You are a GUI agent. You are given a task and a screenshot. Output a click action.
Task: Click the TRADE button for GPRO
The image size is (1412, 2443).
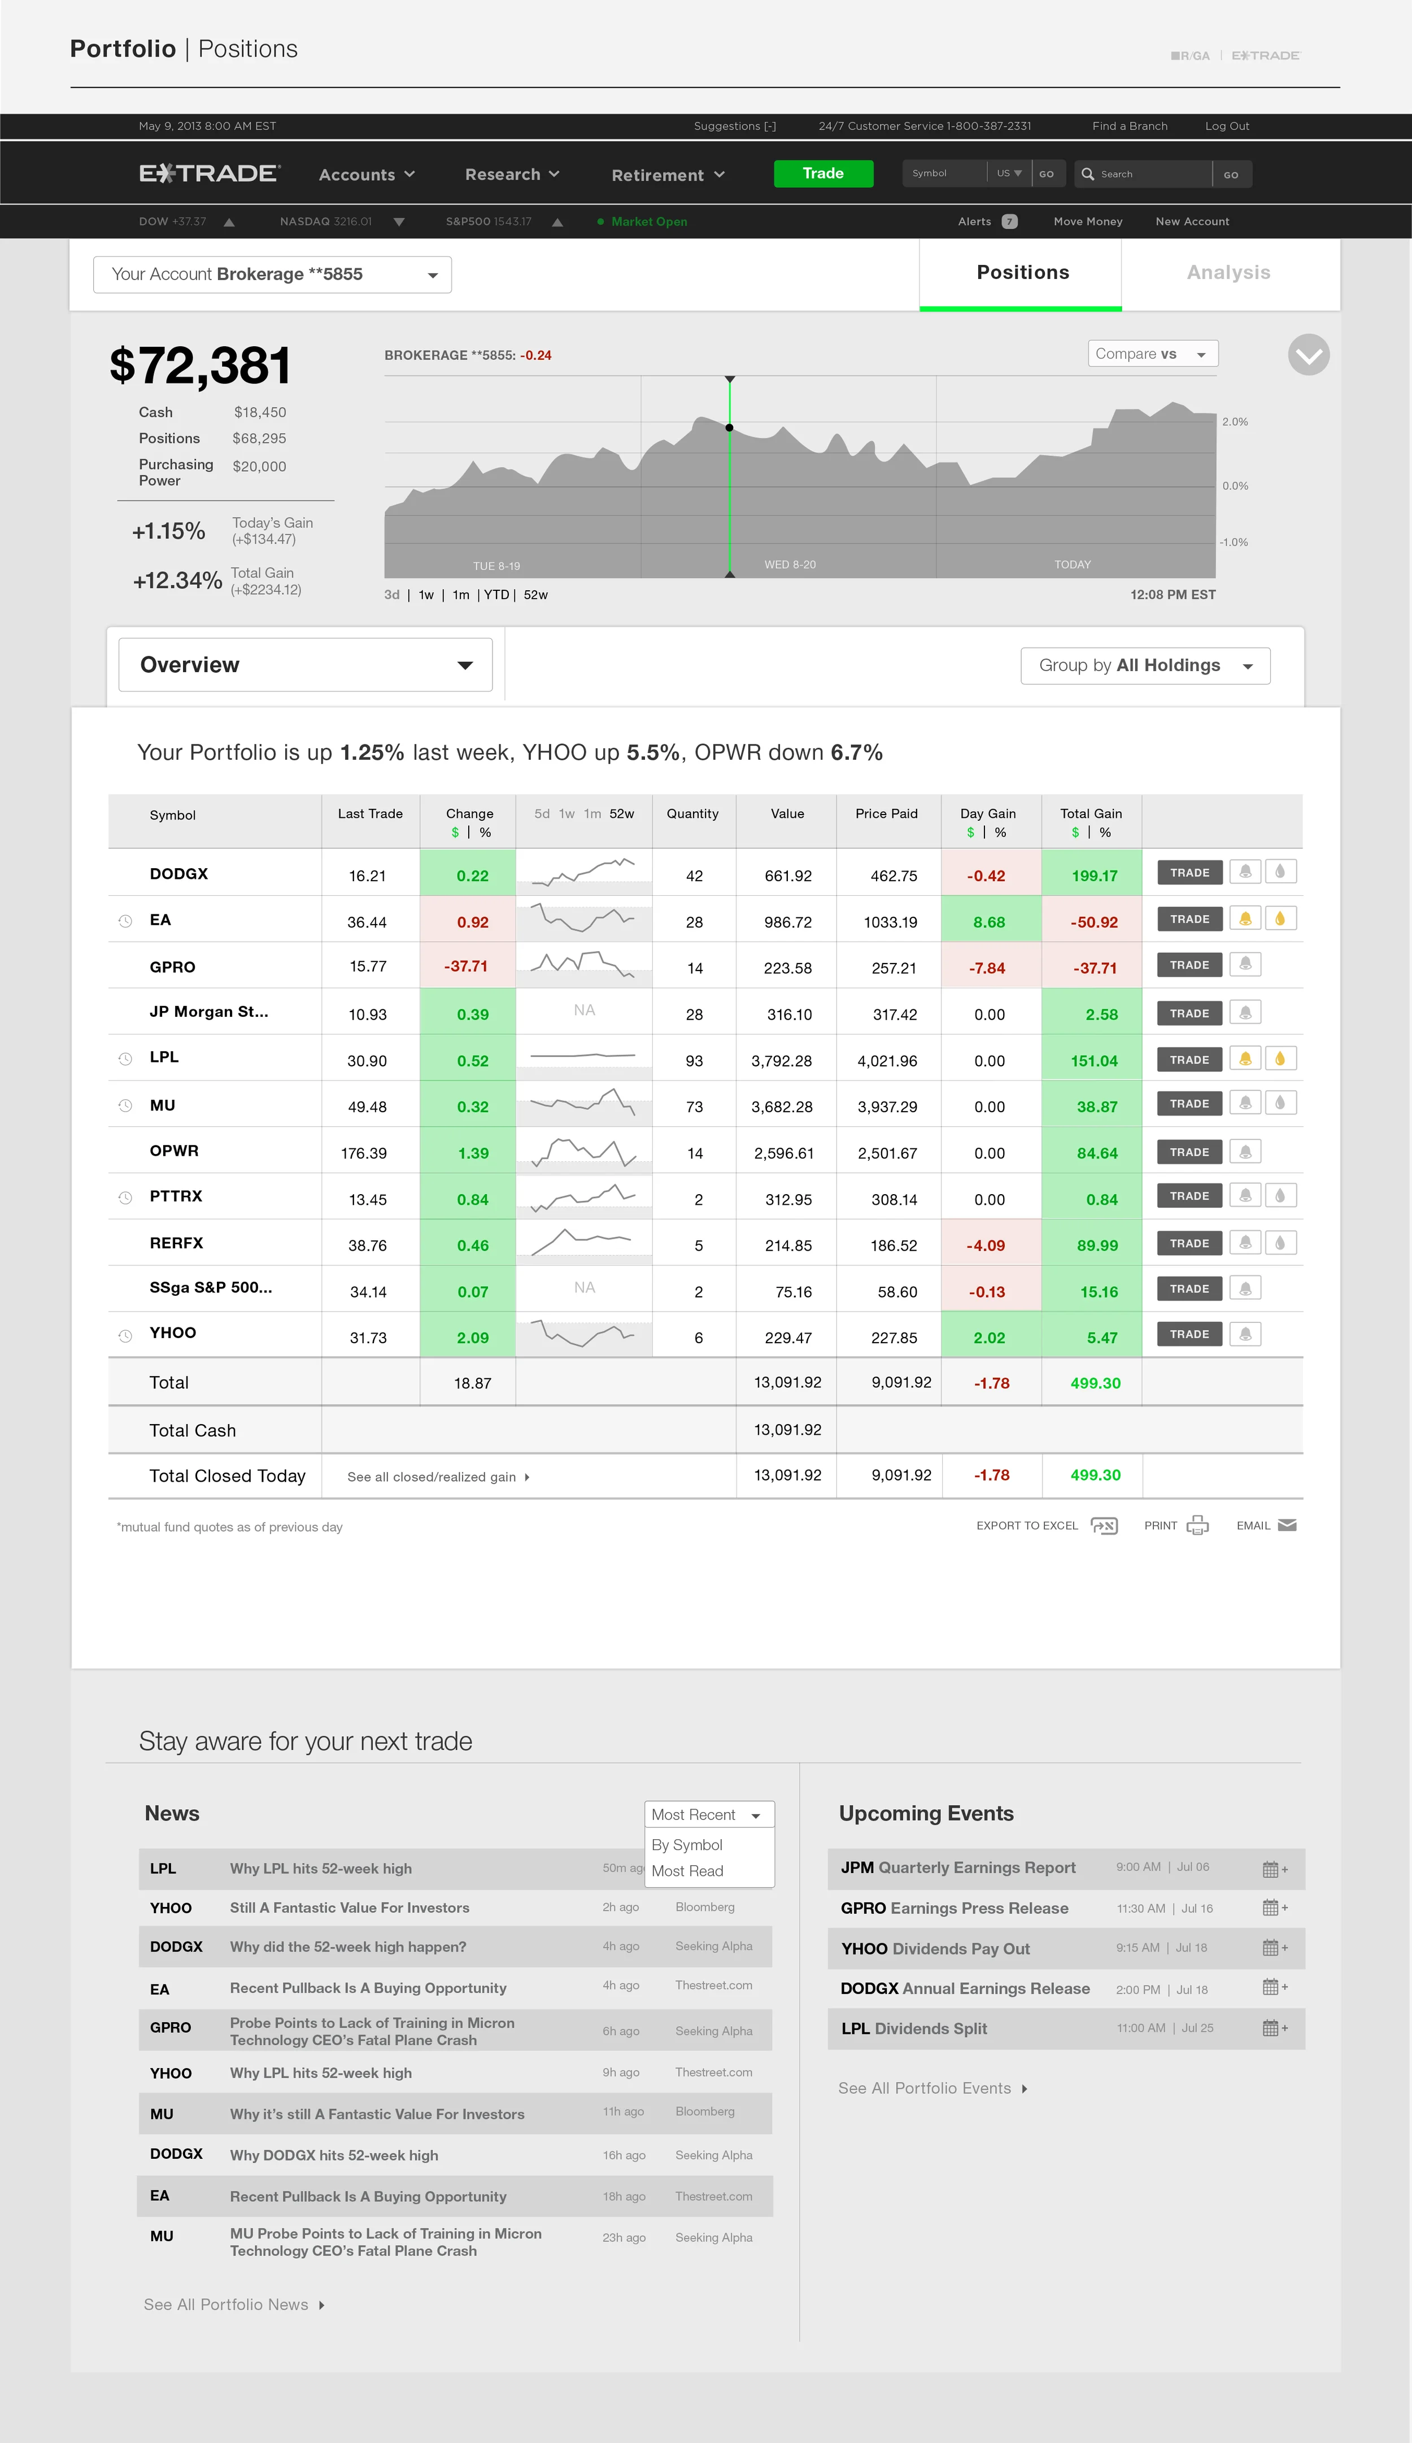coord(1190,965)
